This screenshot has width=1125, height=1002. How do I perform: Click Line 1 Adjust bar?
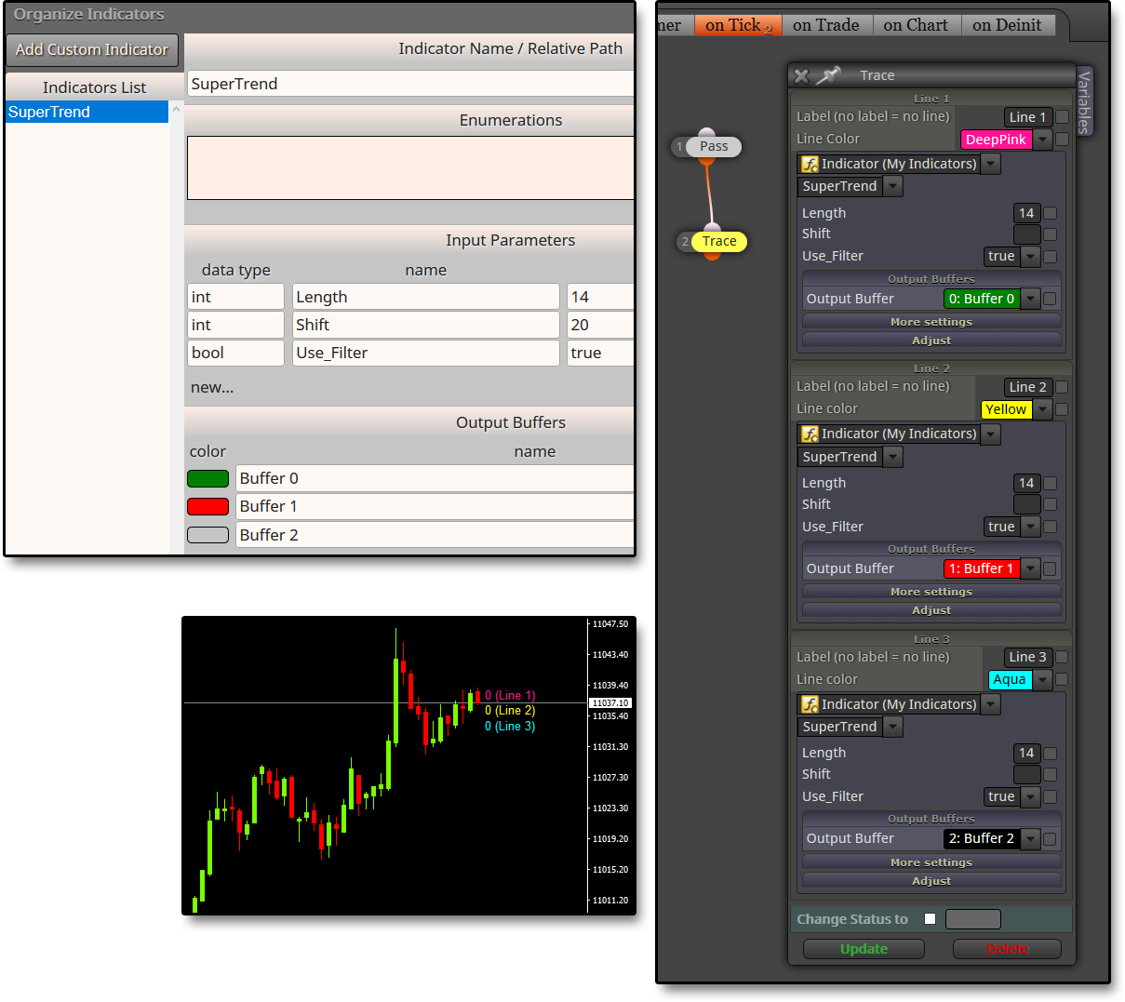[931, 341]
